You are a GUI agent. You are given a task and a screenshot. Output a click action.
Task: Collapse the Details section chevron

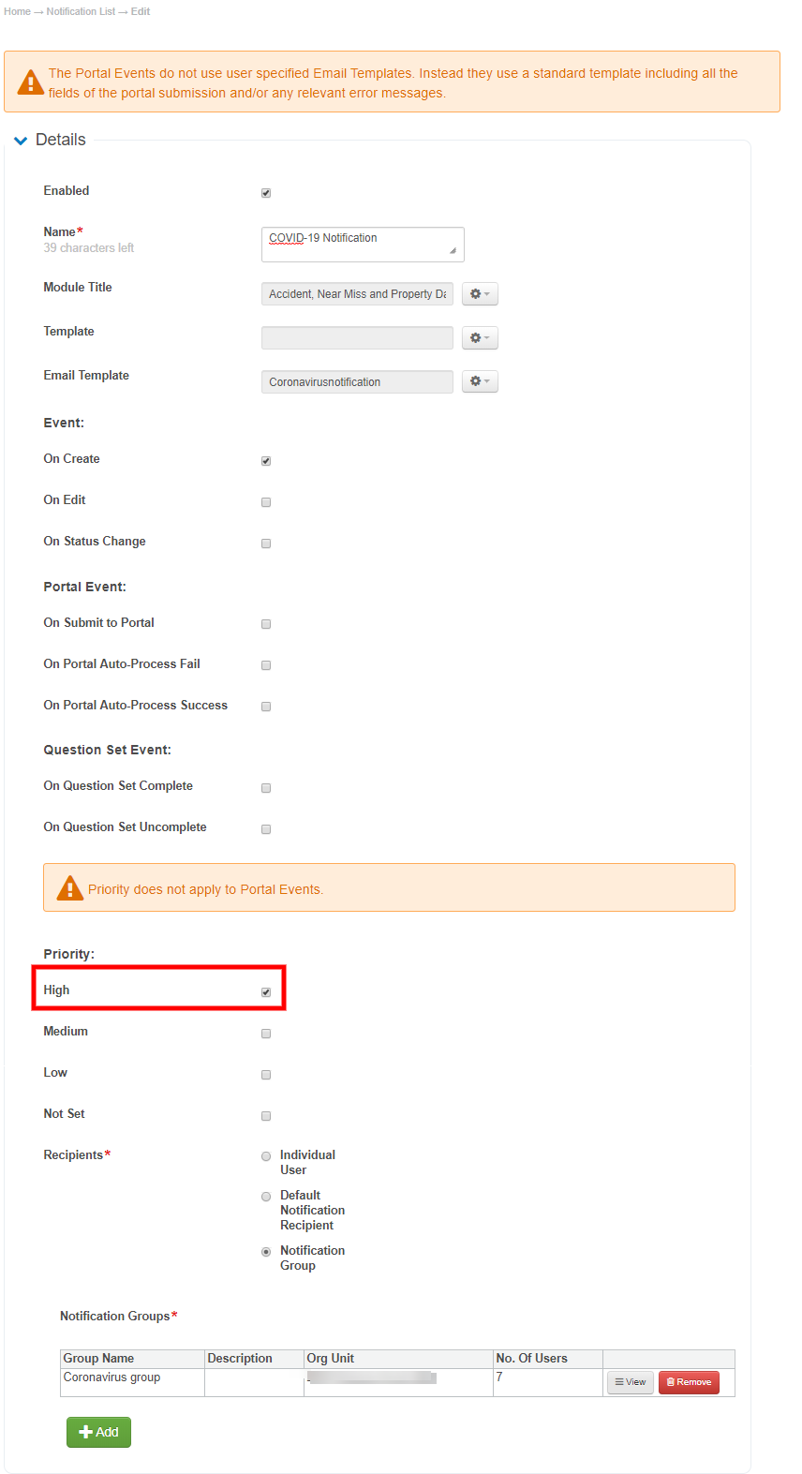[21, 141]
